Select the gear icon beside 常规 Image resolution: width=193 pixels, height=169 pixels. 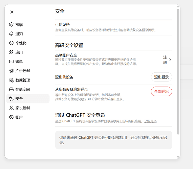11,24
